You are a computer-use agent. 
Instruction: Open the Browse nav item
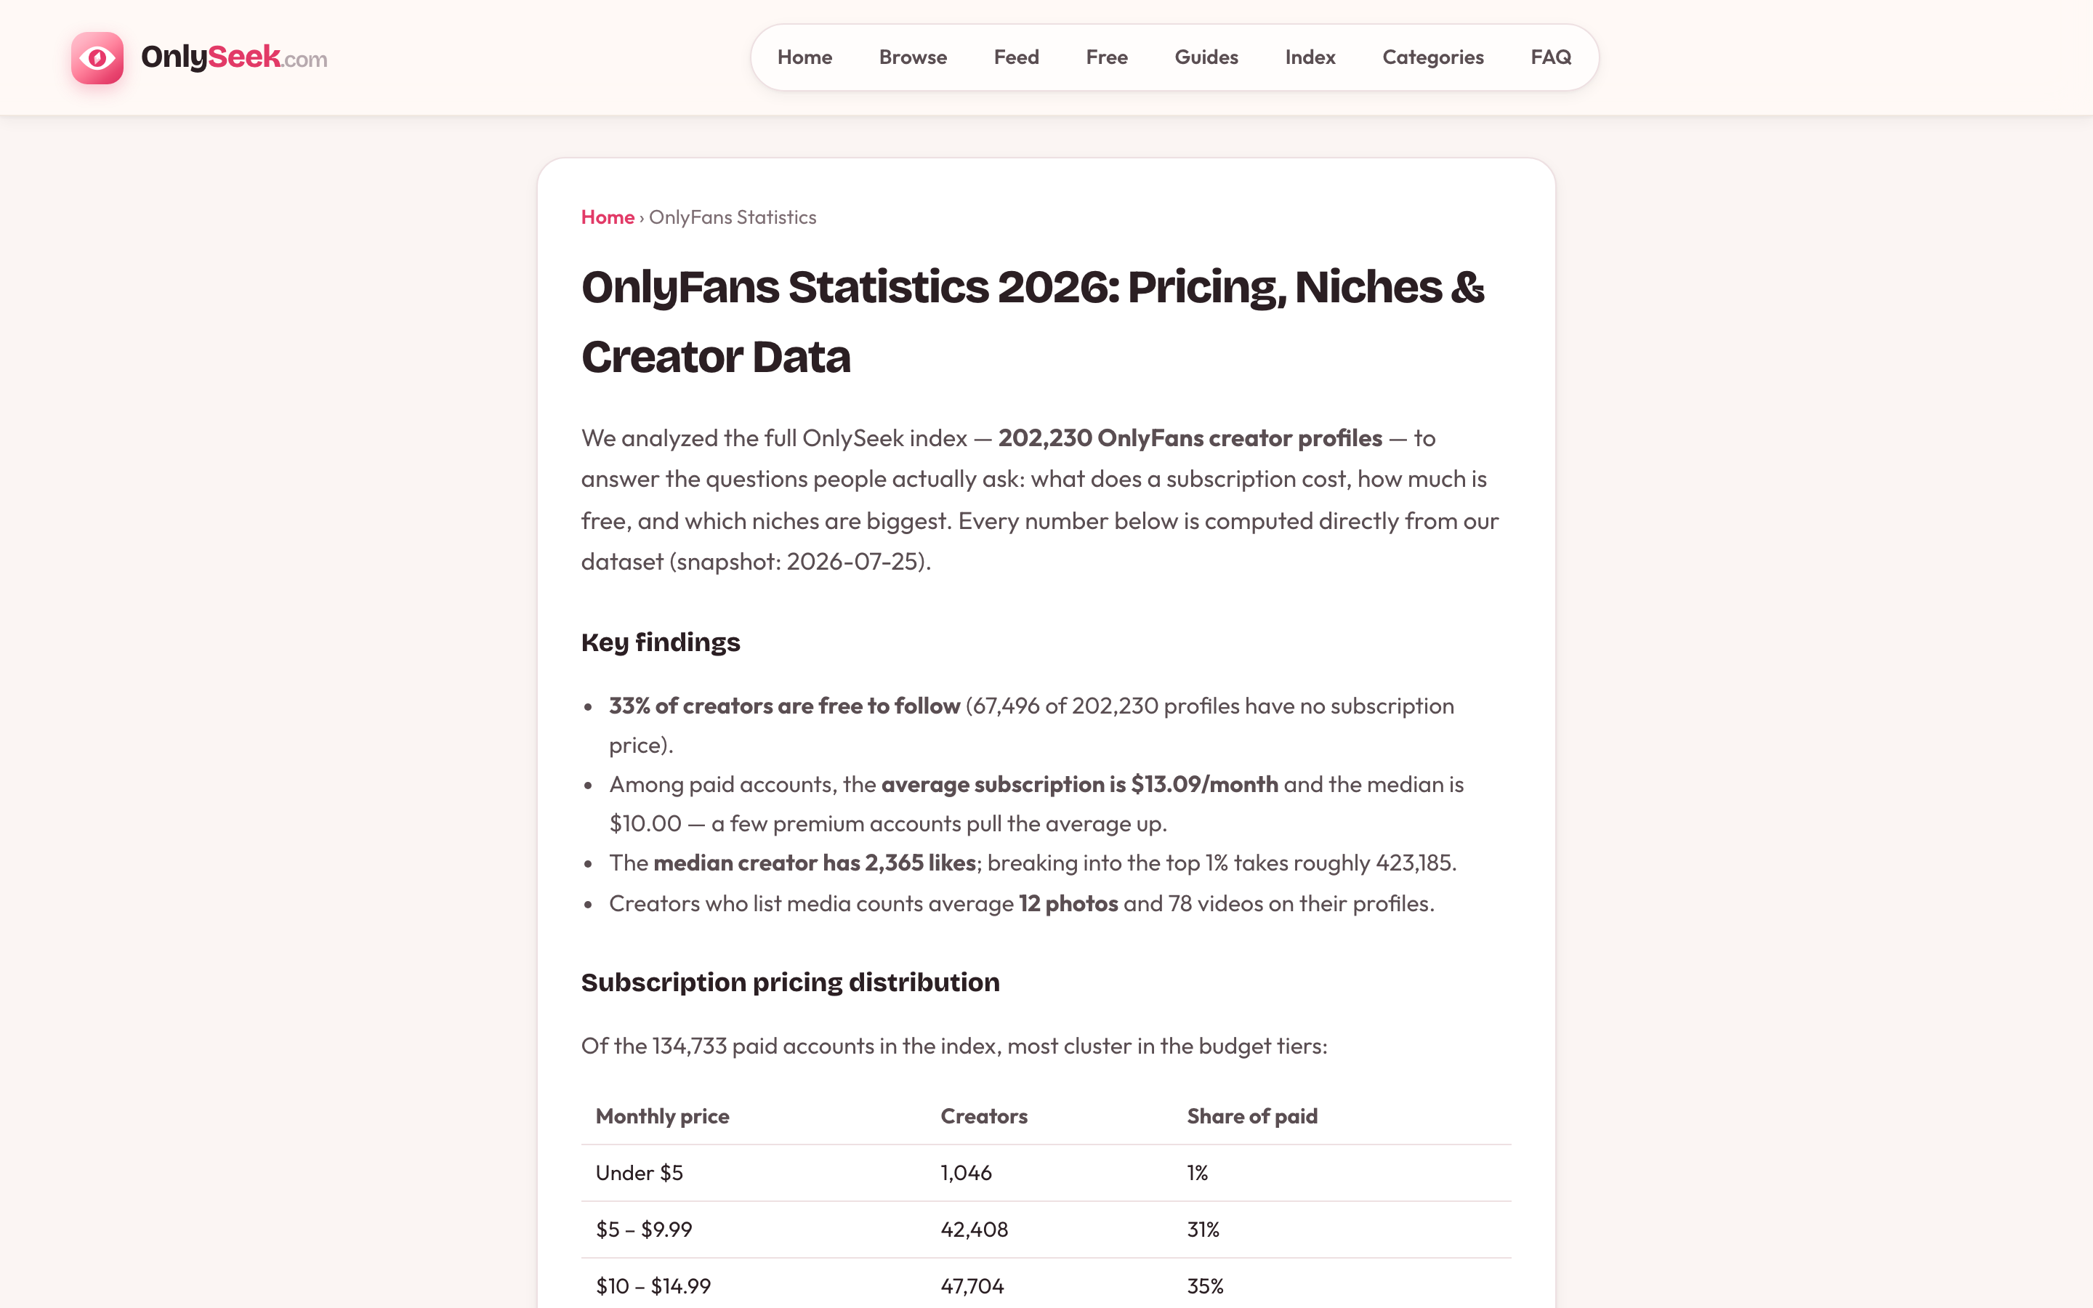[913, 57]
